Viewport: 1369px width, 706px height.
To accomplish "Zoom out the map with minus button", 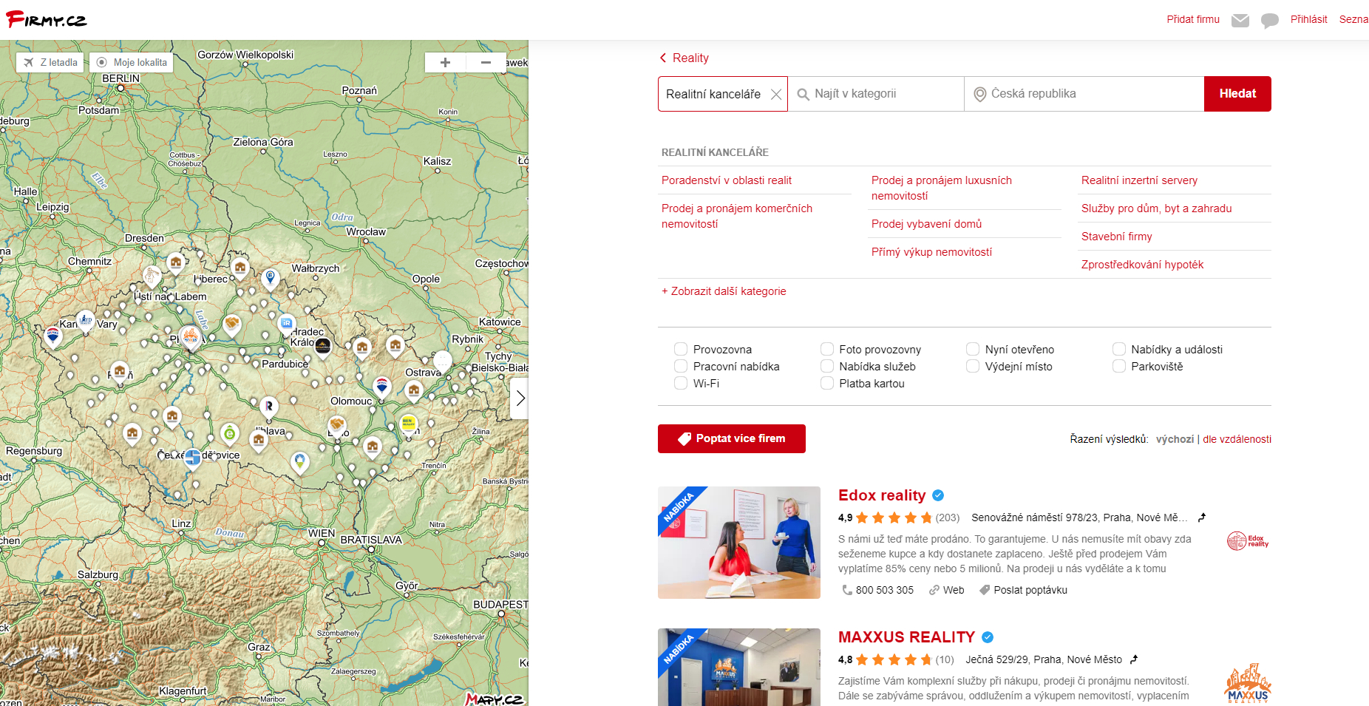I will tap(486, 63).
